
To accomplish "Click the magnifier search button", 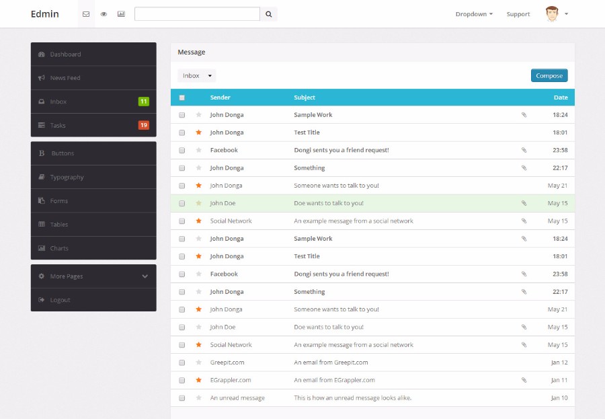I will pyautogui.click(x=268, y=14).
